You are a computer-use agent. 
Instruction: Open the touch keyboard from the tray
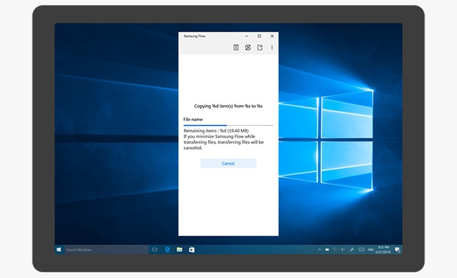(x=361, y=250)
